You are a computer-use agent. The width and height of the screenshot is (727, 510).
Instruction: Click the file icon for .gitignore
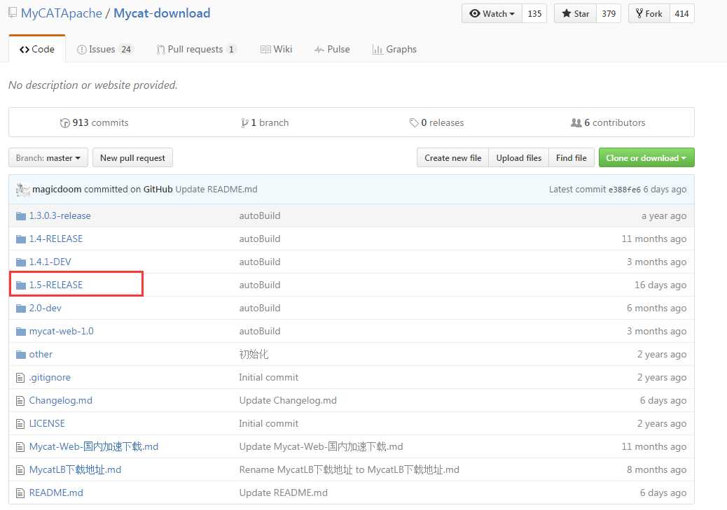tap(20, 378)
